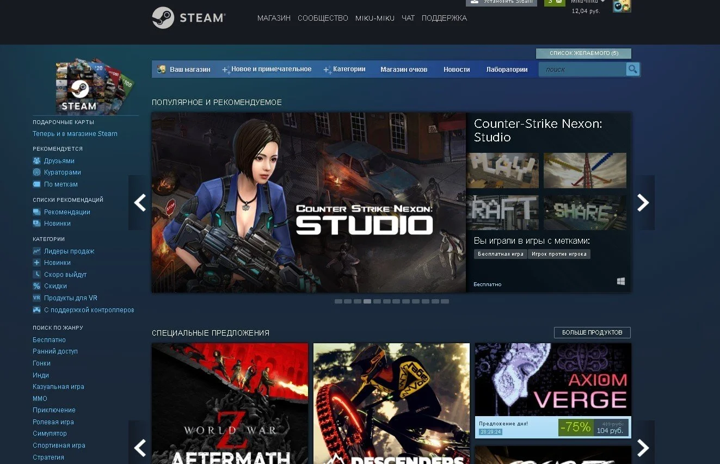Go to the МАГАЗИН top menu
The image size is (720, 464).
[x=274, y=18]
